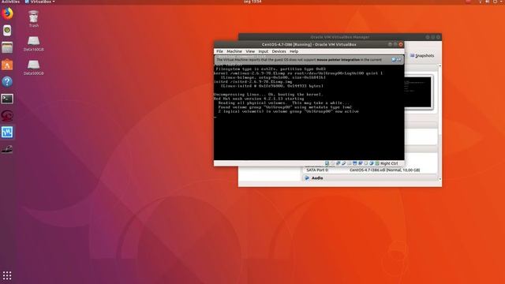
Task: Open the Help menu in VM window
Action: coord(294,51)
